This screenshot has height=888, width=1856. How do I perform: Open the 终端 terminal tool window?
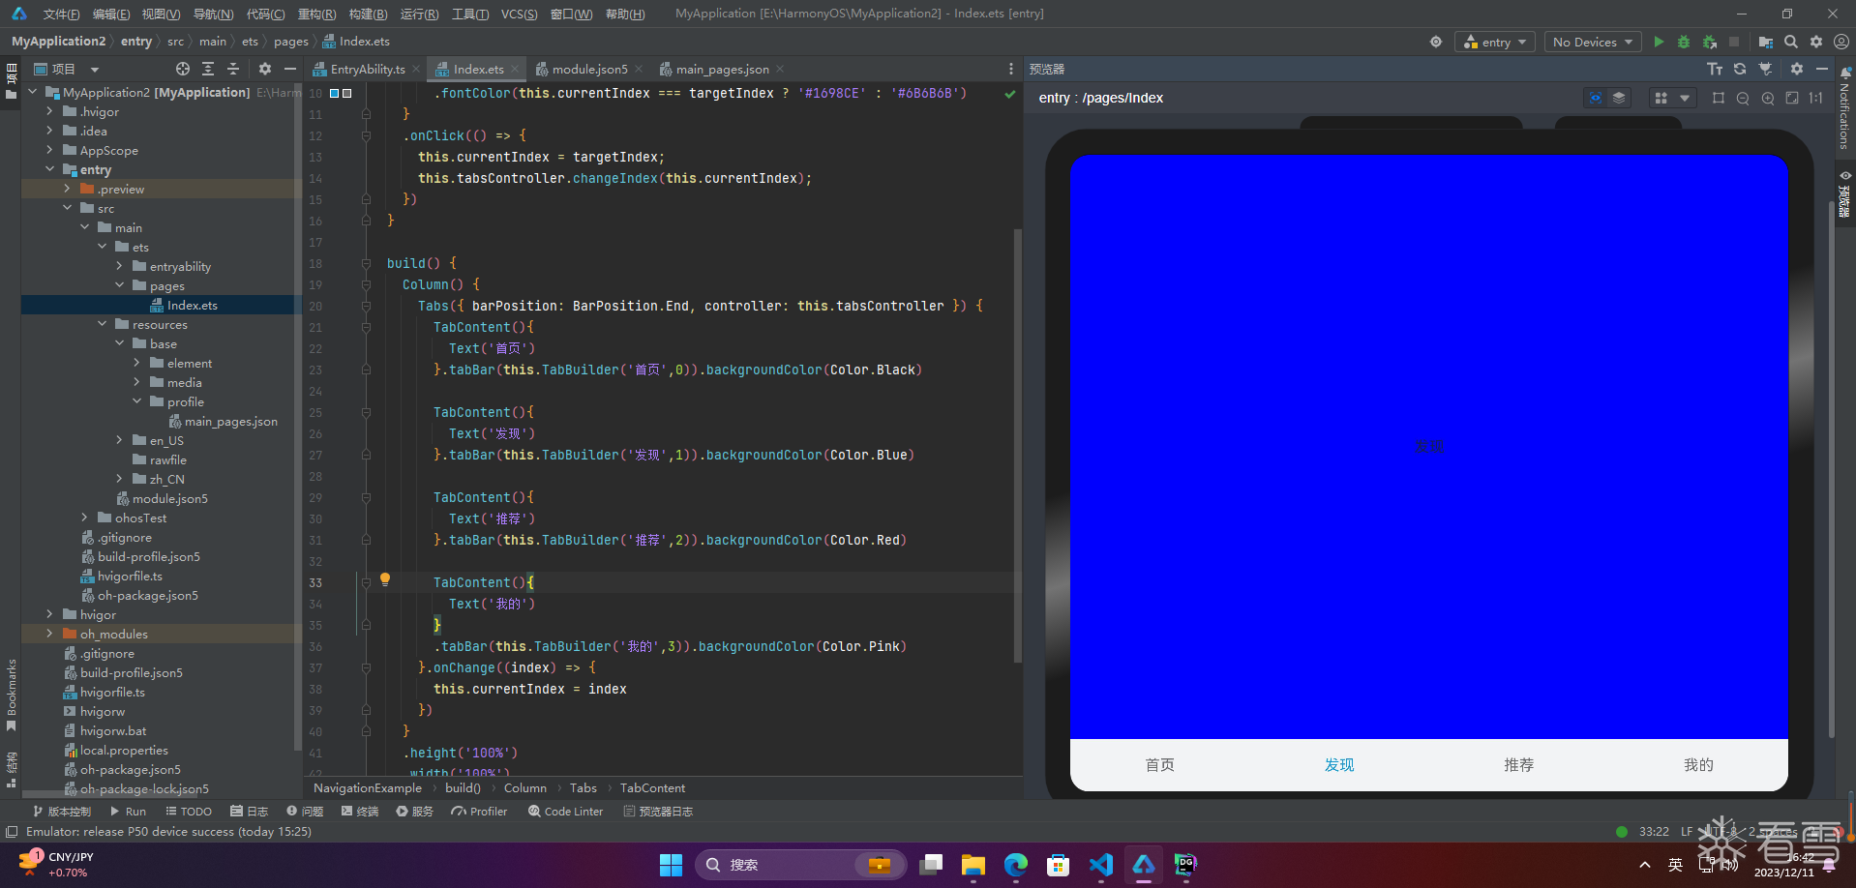click(x=360, y=812)
